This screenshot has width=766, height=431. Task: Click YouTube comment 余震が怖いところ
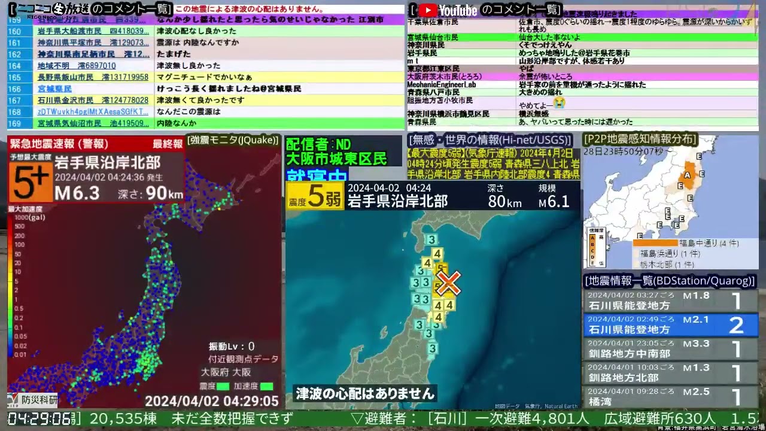point(546,77)
